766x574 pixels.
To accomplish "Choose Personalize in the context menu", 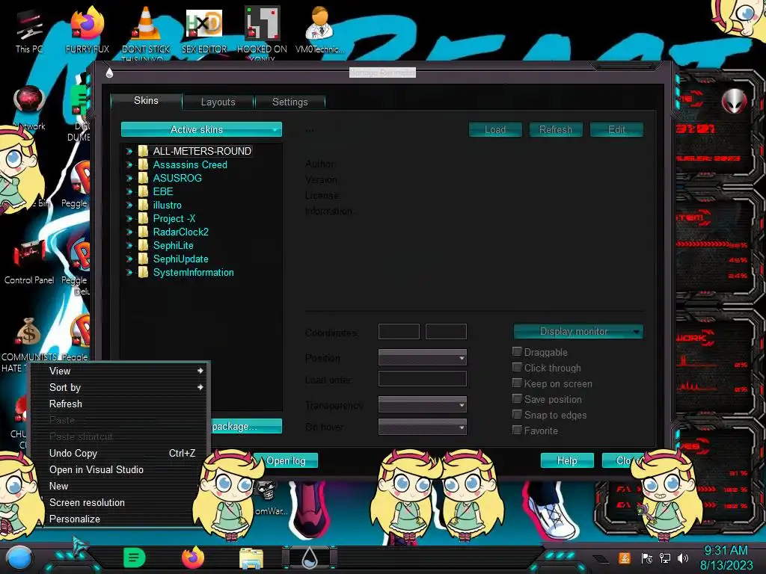I will coord(120,519).
